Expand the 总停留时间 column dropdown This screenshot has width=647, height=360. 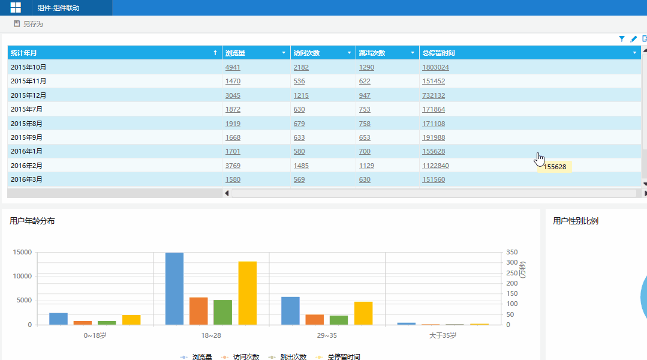click(634, 53)
